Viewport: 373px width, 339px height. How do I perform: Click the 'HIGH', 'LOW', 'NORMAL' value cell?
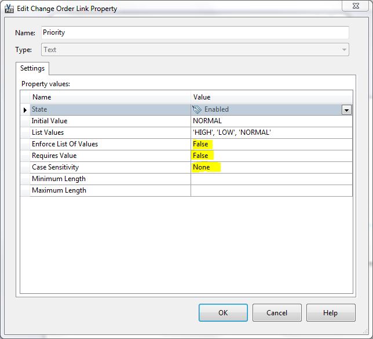272,132
